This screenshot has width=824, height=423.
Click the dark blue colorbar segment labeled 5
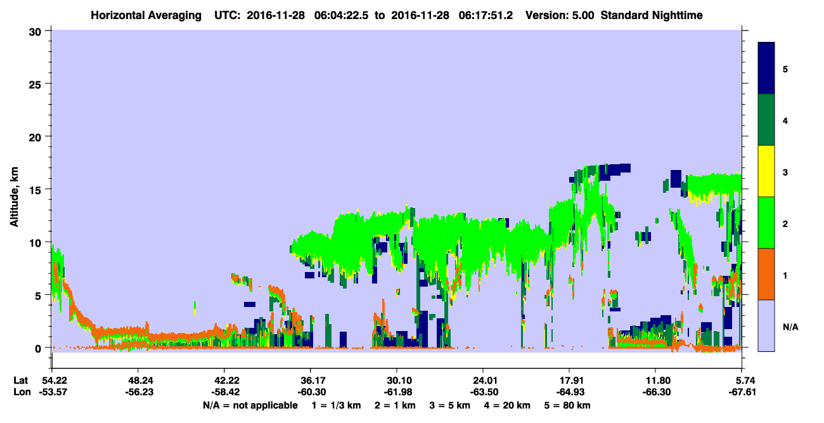[x=766, y=68]
